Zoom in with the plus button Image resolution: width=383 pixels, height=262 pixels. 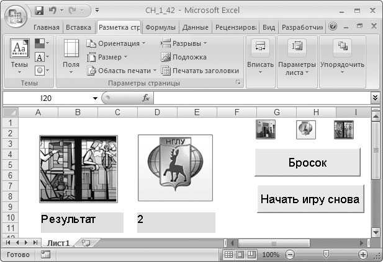(363, 255)
